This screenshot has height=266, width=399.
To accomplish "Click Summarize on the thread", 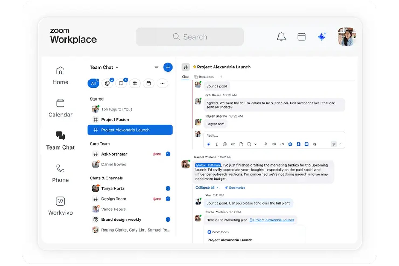I will pyautogui.click(x=235, y=188).
